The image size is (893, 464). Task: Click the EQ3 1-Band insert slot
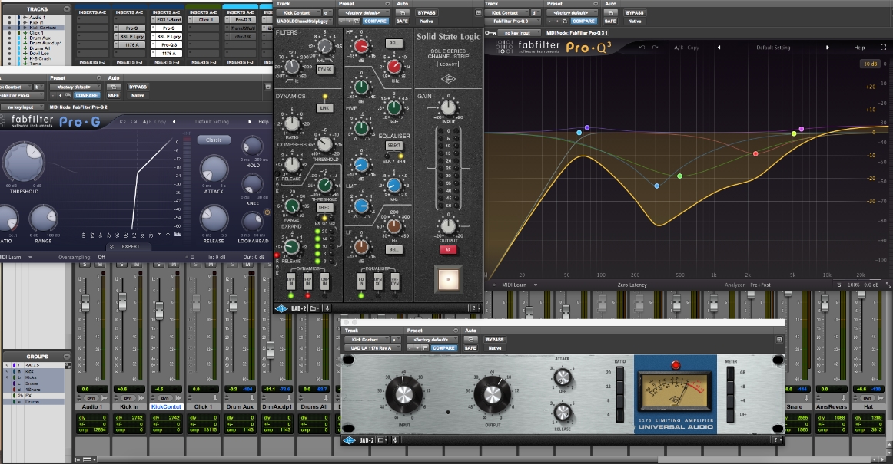[166, 20]
